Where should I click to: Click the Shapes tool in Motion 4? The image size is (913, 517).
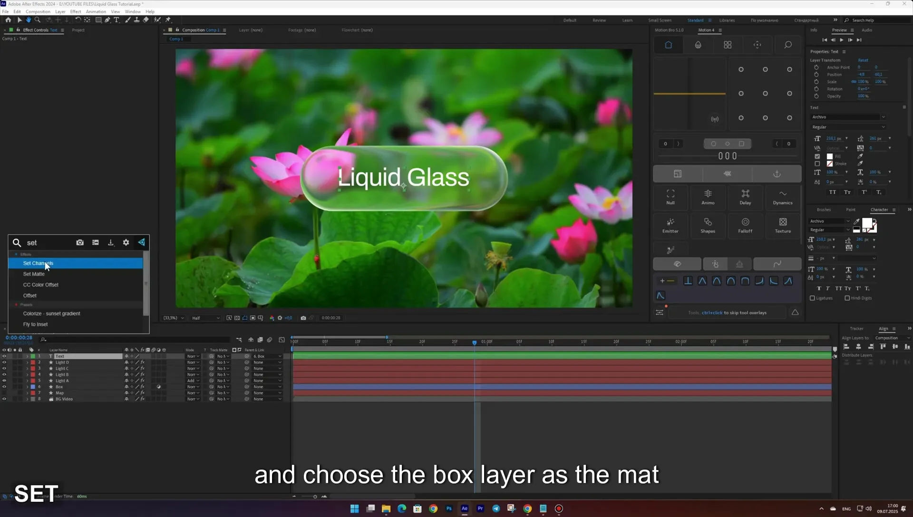click(x=708, y=225)
